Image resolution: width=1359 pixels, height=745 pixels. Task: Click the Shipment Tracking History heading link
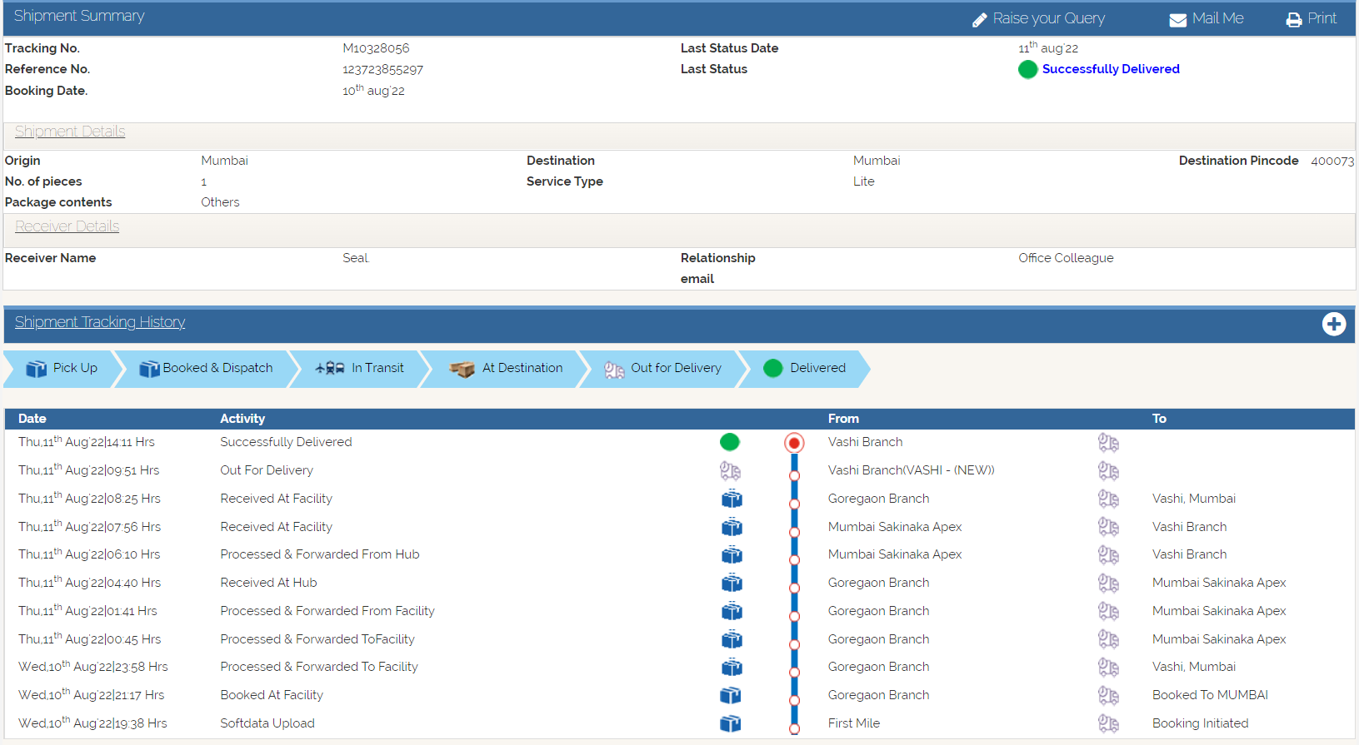pos(100,322)
